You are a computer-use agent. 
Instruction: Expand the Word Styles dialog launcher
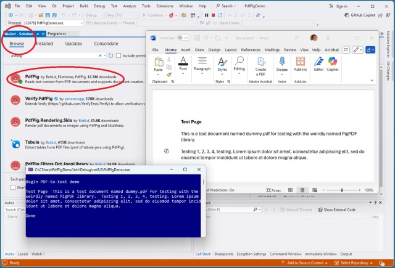(x=229, y=81)
